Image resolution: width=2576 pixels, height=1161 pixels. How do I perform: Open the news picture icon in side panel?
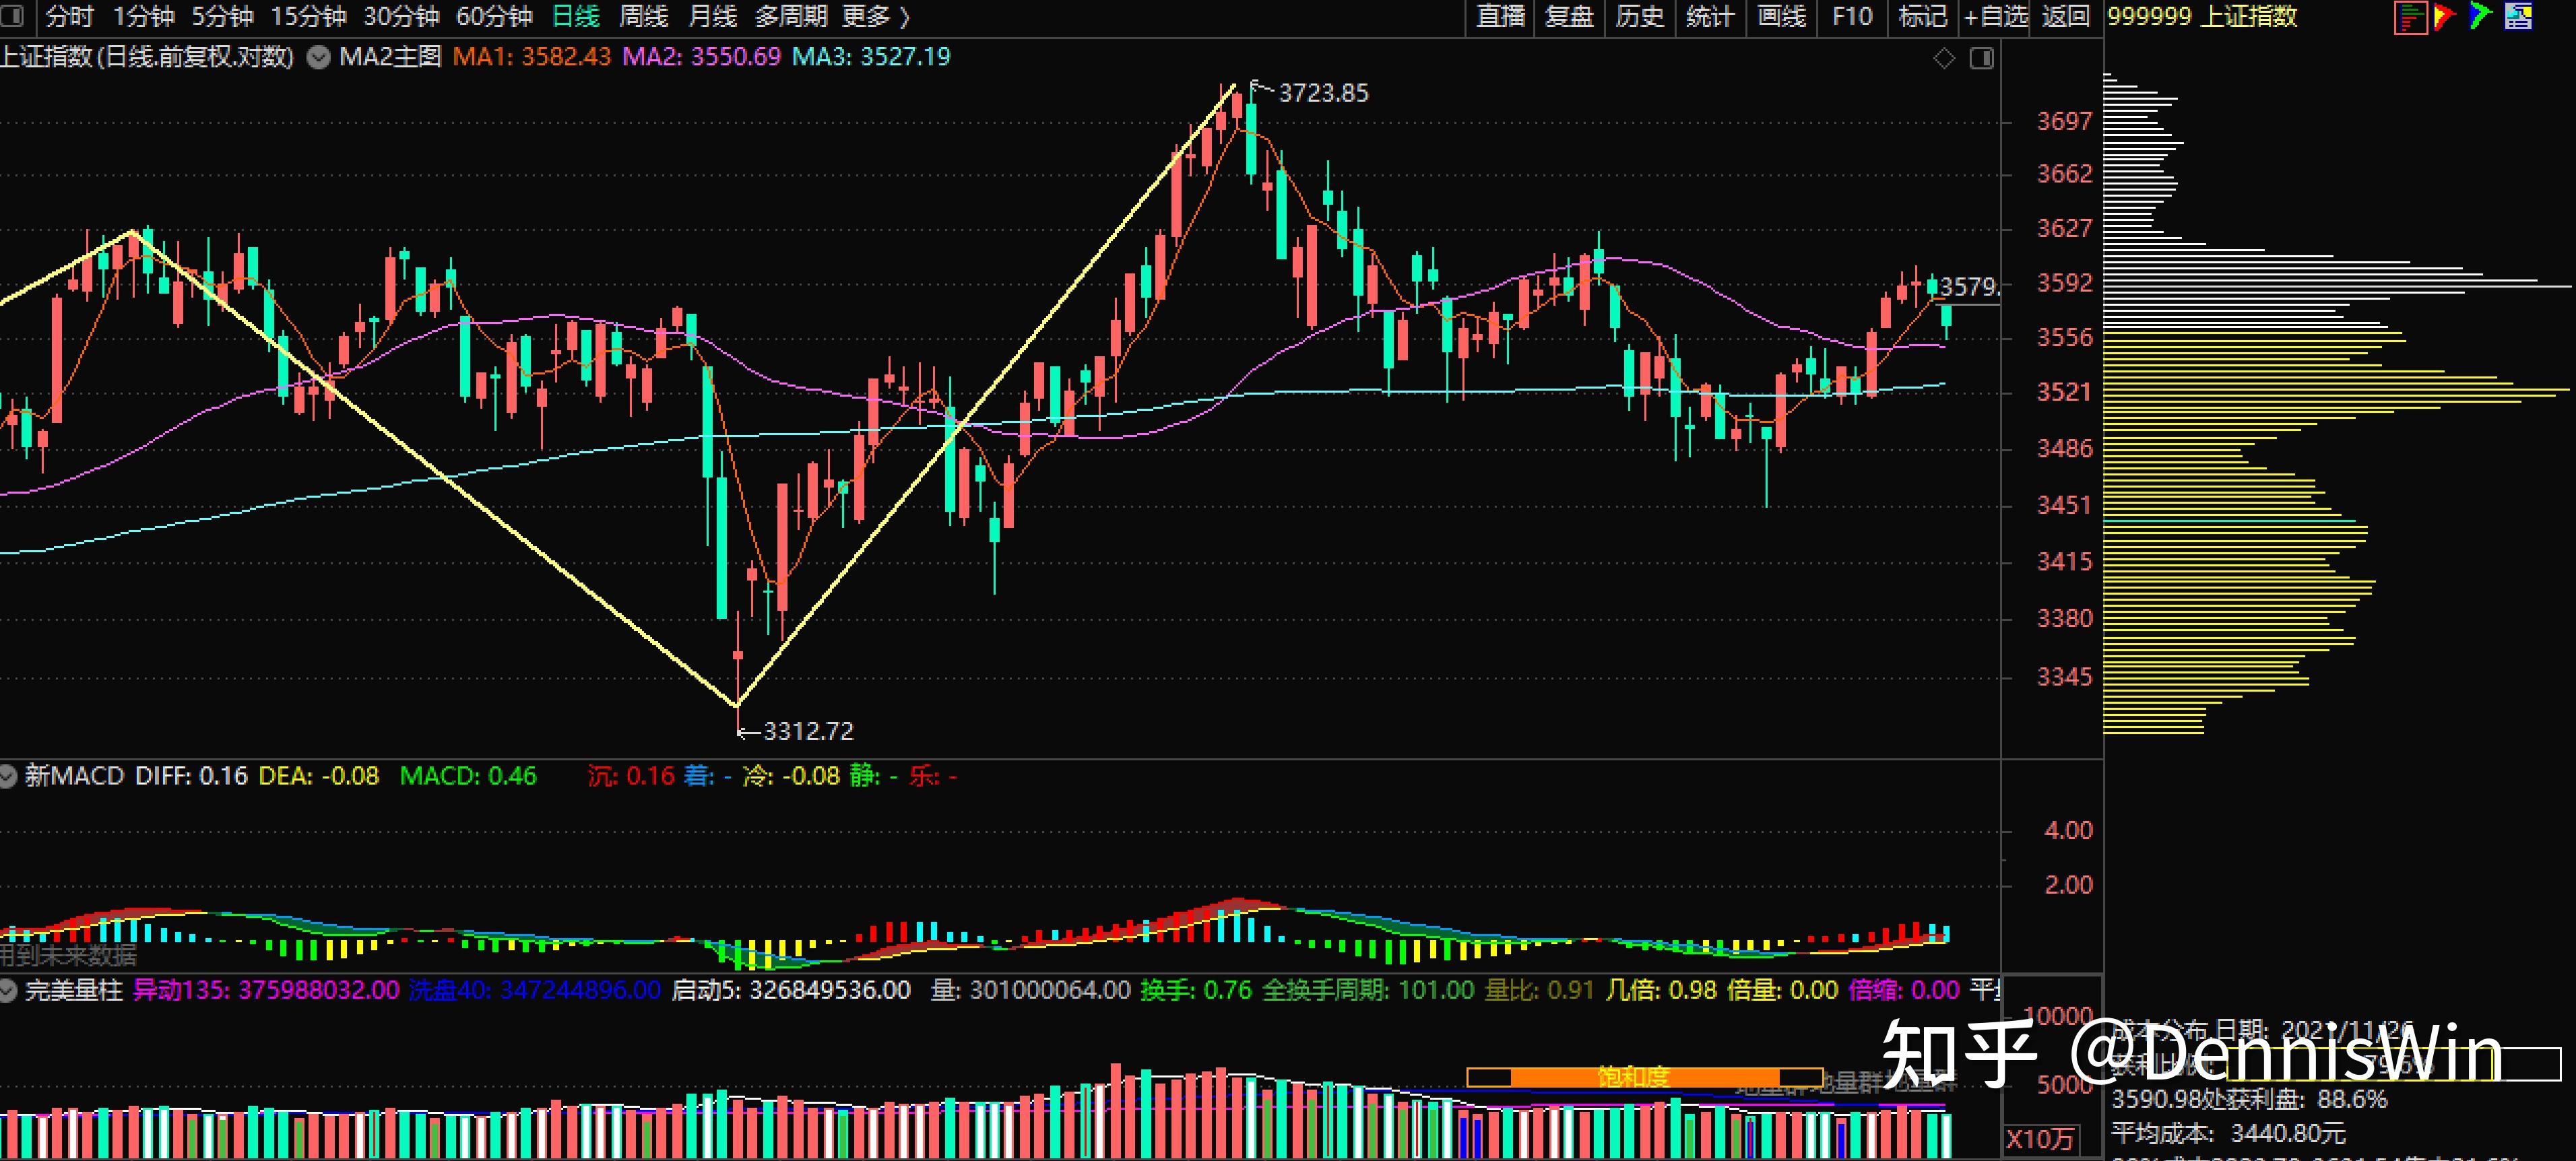pos(2518,16)
